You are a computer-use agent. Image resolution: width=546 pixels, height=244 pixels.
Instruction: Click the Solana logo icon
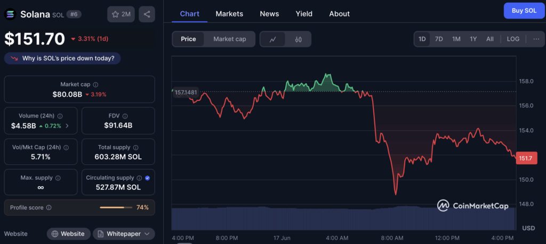10,14
